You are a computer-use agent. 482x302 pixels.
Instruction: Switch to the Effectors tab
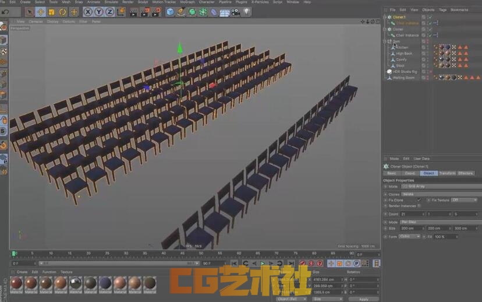(465, 173)
